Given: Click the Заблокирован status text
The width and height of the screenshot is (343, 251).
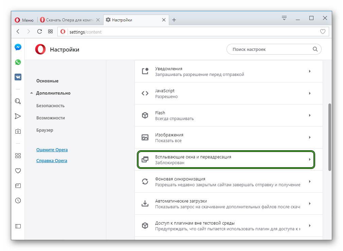Looking at the screenshot, I should coord(170,162).
